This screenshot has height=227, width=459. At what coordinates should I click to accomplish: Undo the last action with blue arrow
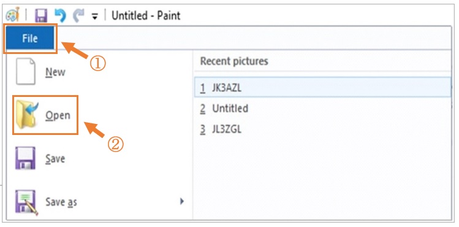[60, 15]
